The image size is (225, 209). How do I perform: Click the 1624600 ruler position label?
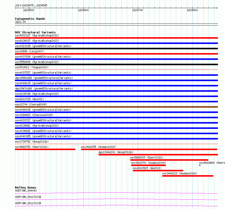[83, 10]
